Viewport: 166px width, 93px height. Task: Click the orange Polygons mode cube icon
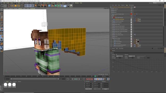2,29
